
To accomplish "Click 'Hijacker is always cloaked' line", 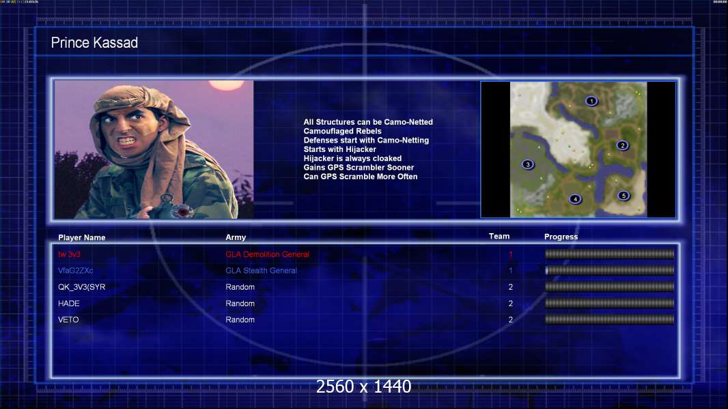I will [x=353, y=158].
